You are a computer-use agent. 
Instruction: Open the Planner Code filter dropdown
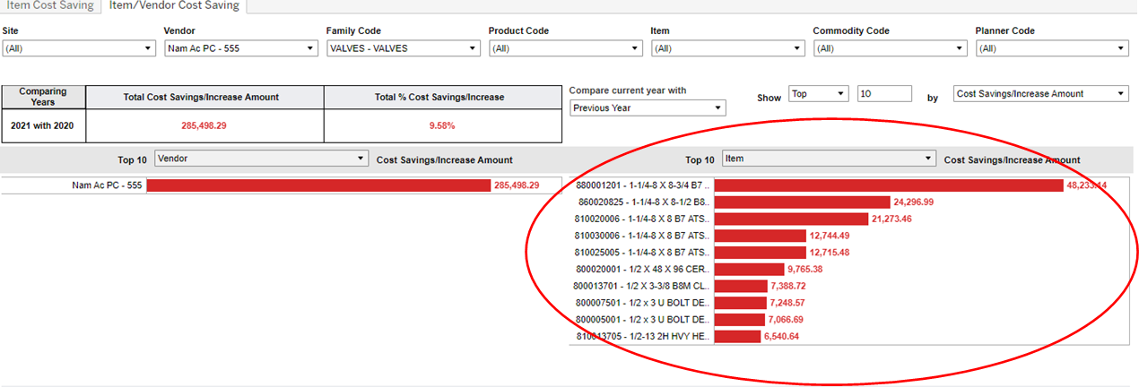(1052, 48)
